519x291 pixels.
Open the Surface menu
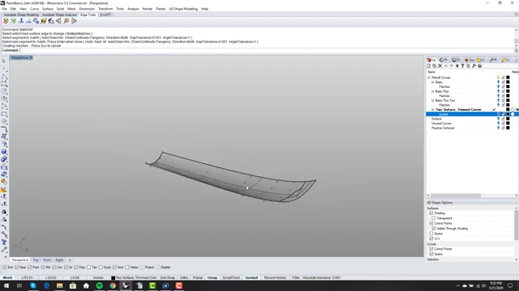tap(48, 9)
